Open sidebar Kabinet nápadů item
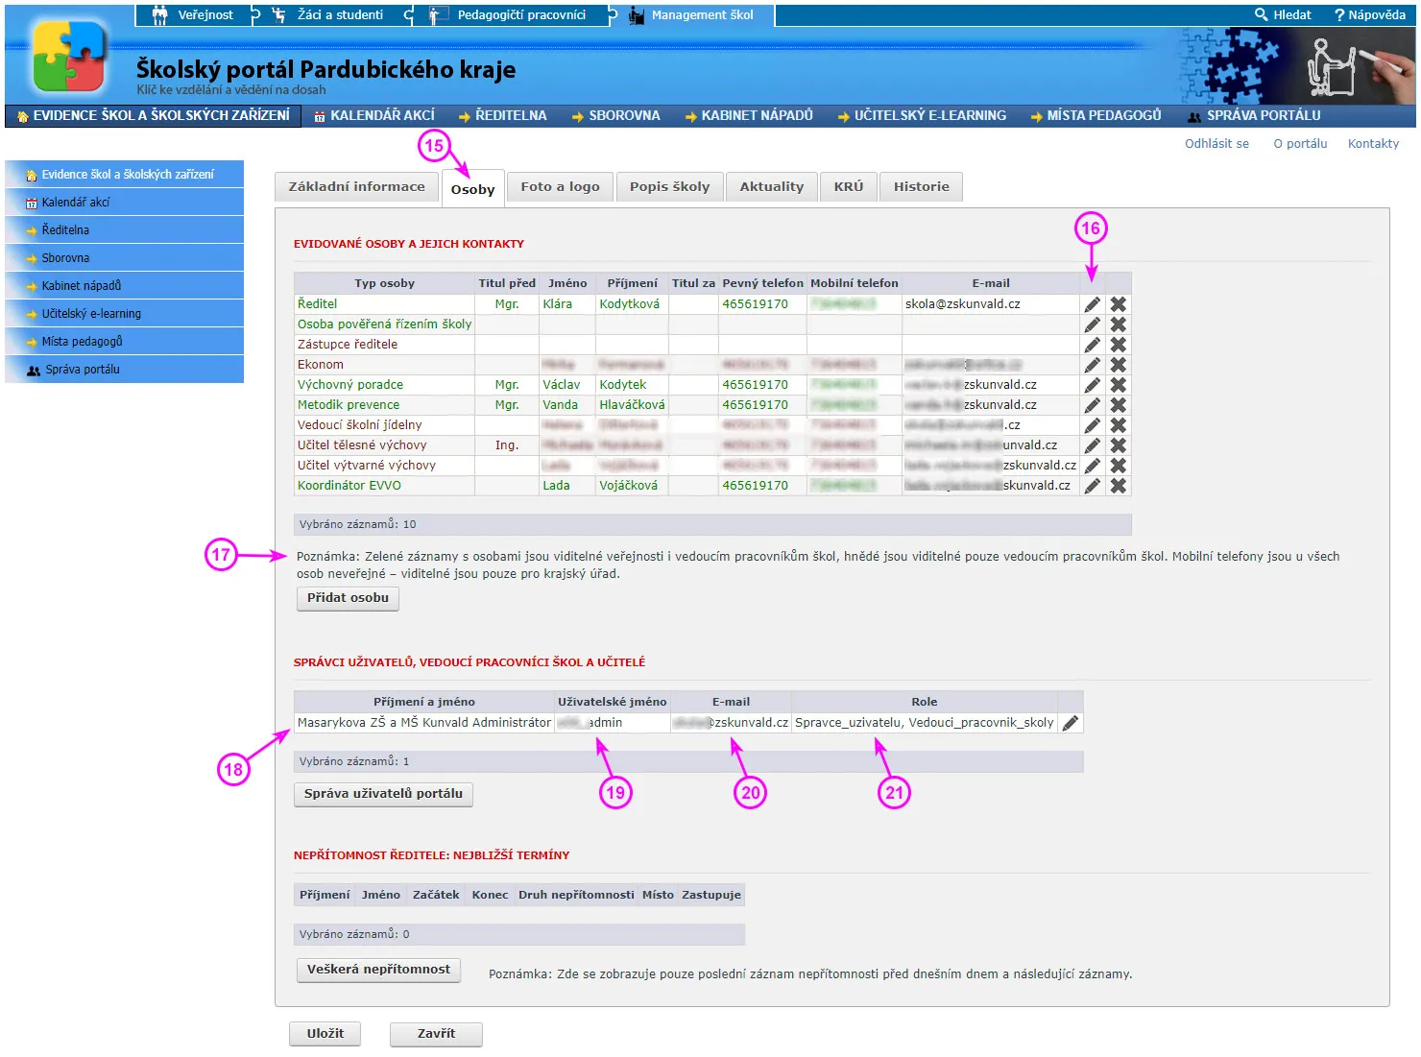This screenshot has height=1057, width=1421. coord(125,286)
